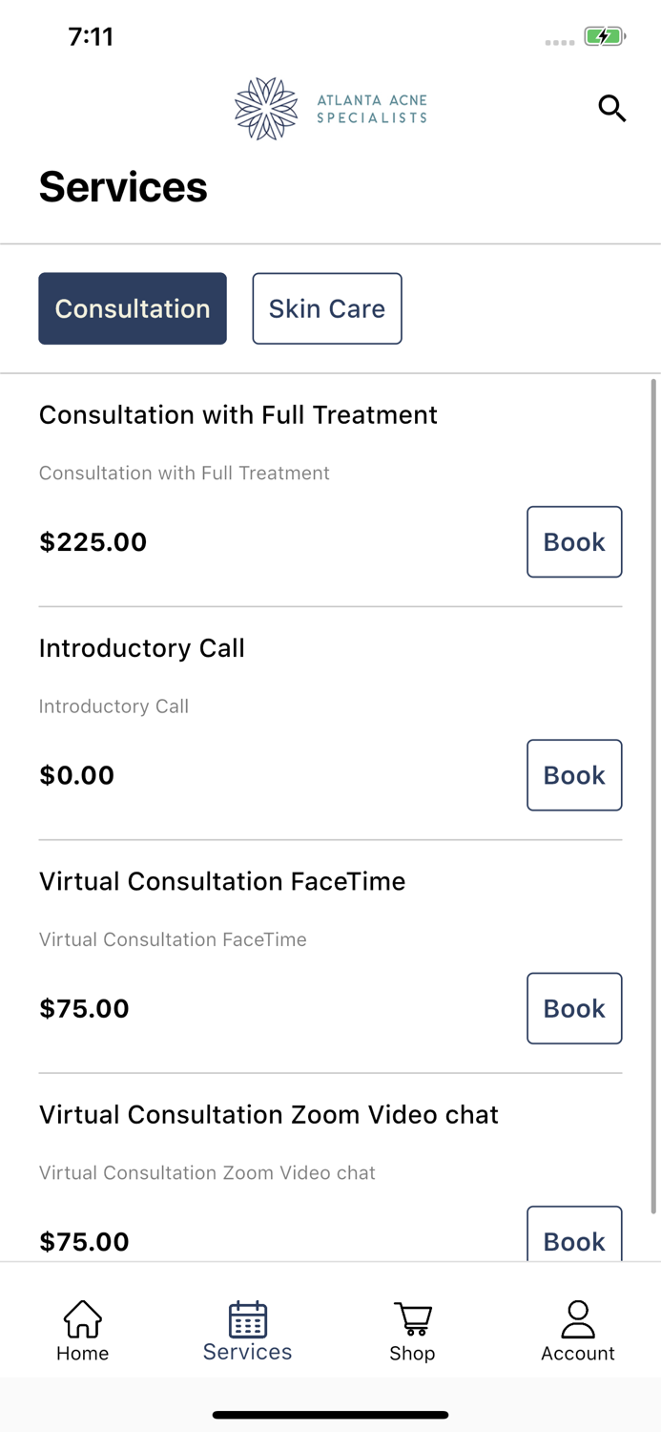Open the Shop cart icon
Viewport: 661px width, 1432px height.
coord(412,1319)
